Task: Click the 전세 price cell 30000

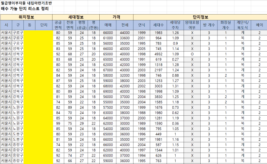Action: tap(125, 123)
